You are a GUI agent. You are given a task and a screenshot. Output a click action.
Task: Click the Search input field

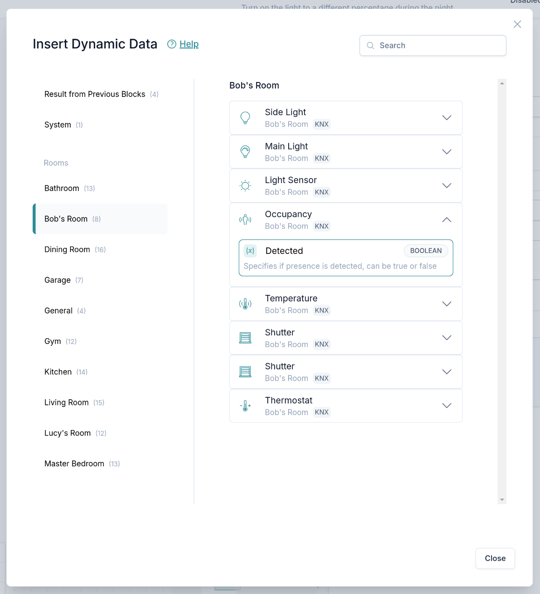coord(438,46)
